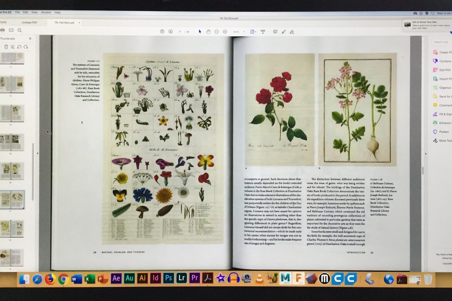Open the Combine Files tool
Image resolution: width=452 pixels, height=301 pixels.
pos(442,61)
